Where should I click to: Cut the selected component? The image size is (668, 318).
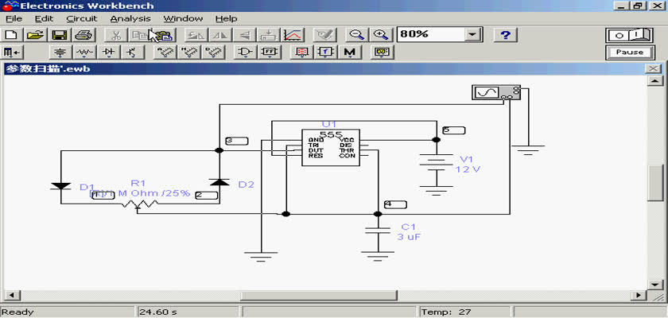click(115, 34)
